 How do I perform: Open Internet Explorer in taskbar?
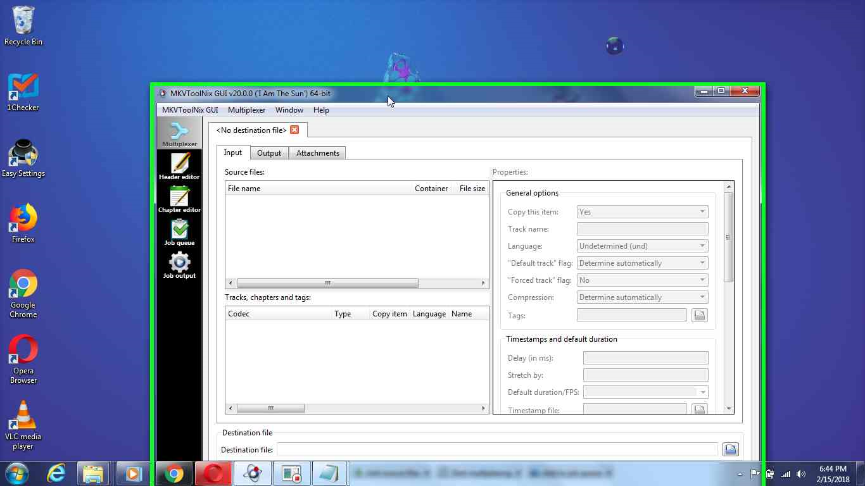(x=56, y=473)
